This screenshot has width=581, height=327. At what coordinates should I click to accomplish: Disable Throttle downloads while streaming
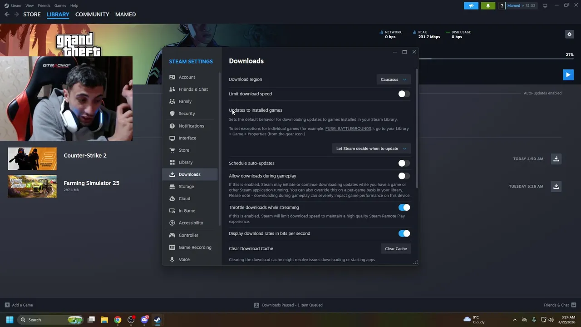pyautogui.click(x=404, y=208)
